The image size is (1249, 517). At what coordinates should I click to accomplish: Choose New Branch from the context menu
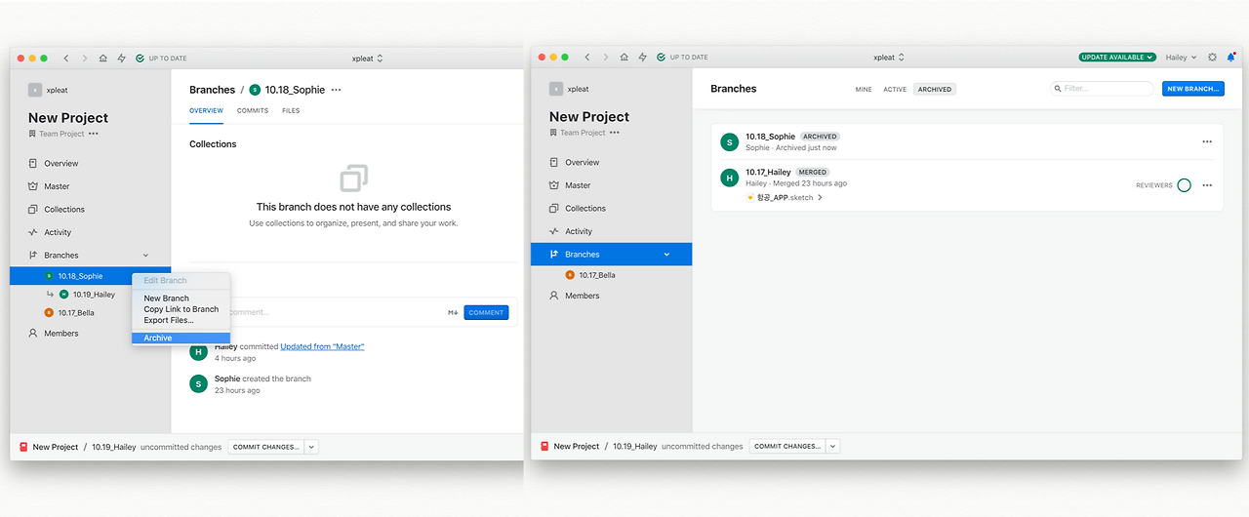point(181,298)
